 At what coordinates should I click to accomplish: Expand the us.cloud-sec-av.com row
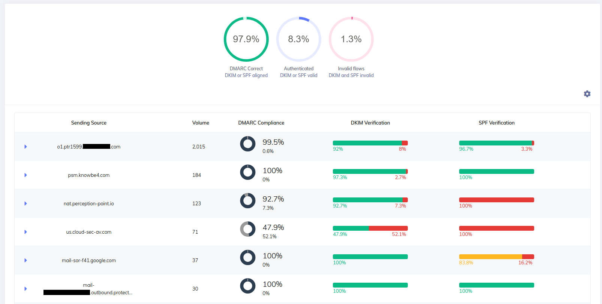25,232
